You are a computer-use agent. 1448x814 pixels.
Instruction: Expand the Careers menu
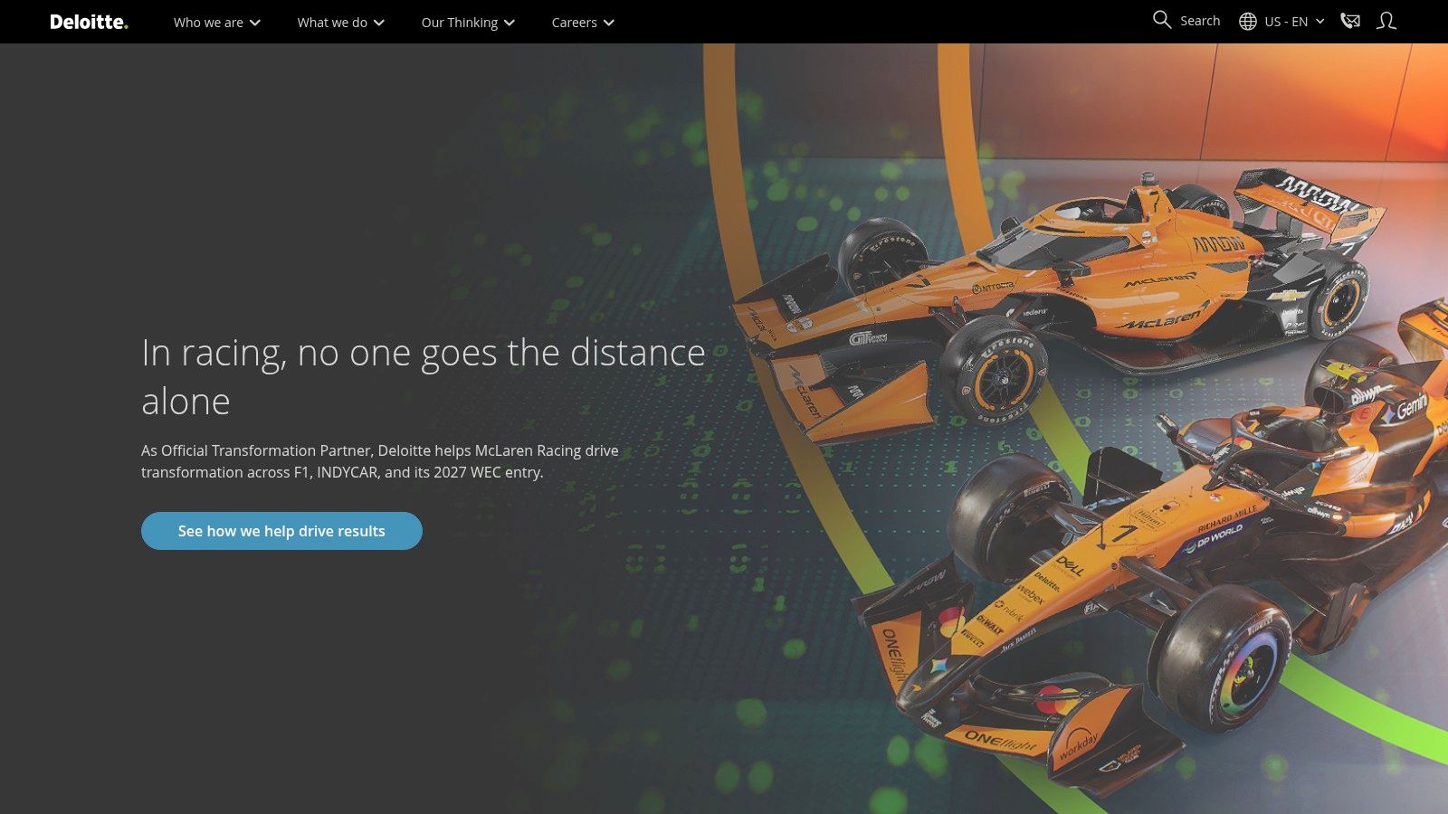[x=583, y=23]
